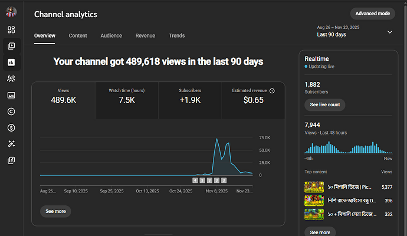This screenshot has height=236, width=407.
Task: Switch to the Audience tab
Action: 111,36
